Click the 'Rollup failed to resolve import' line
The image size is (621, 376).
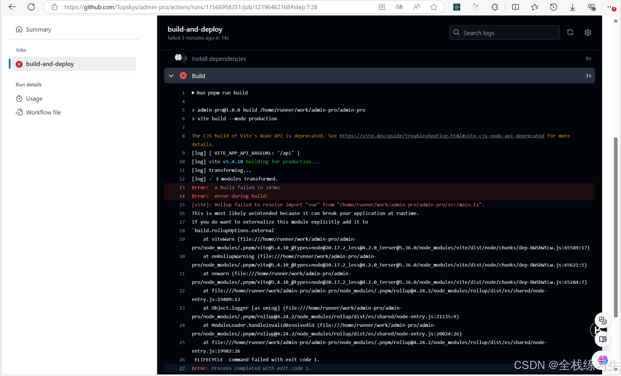(338, 204)
